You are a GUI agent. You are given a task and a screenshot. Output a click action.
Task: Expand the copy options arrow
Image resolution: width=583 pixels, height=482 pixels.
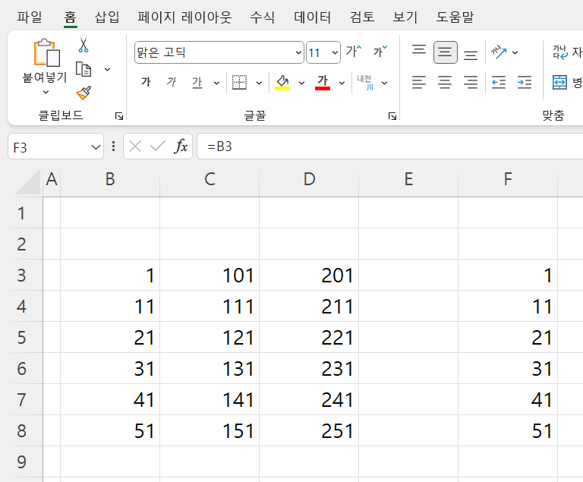pyautogui.click(x=107, y=70)
